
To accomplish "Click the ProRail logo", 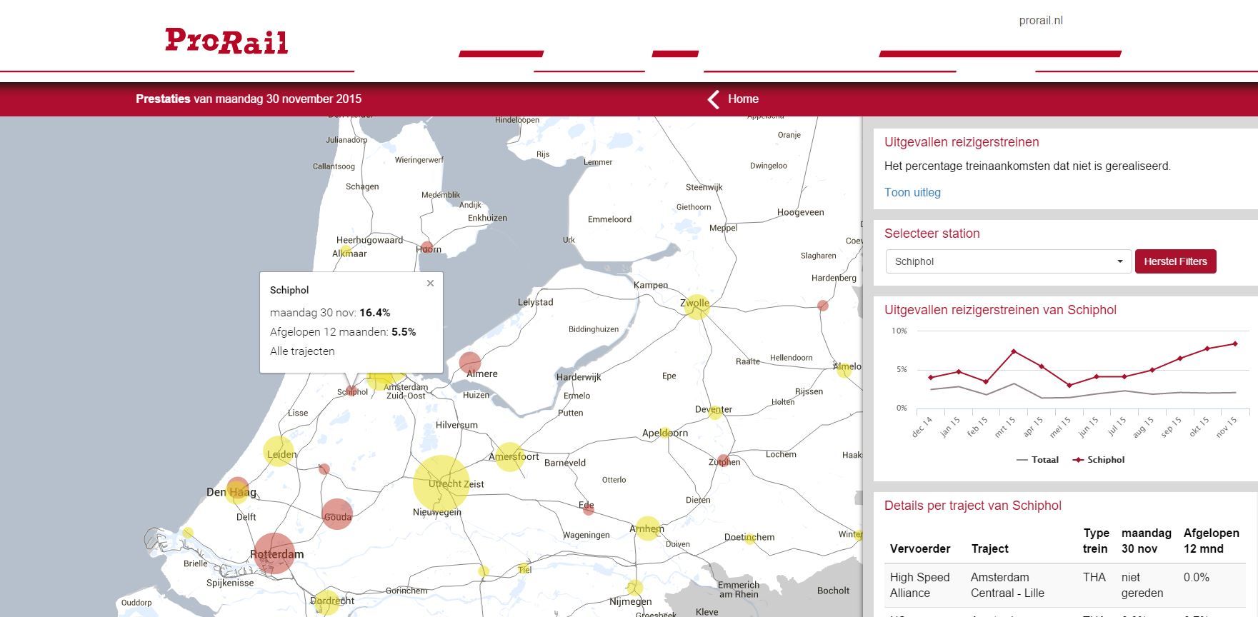I will (226, 41).
